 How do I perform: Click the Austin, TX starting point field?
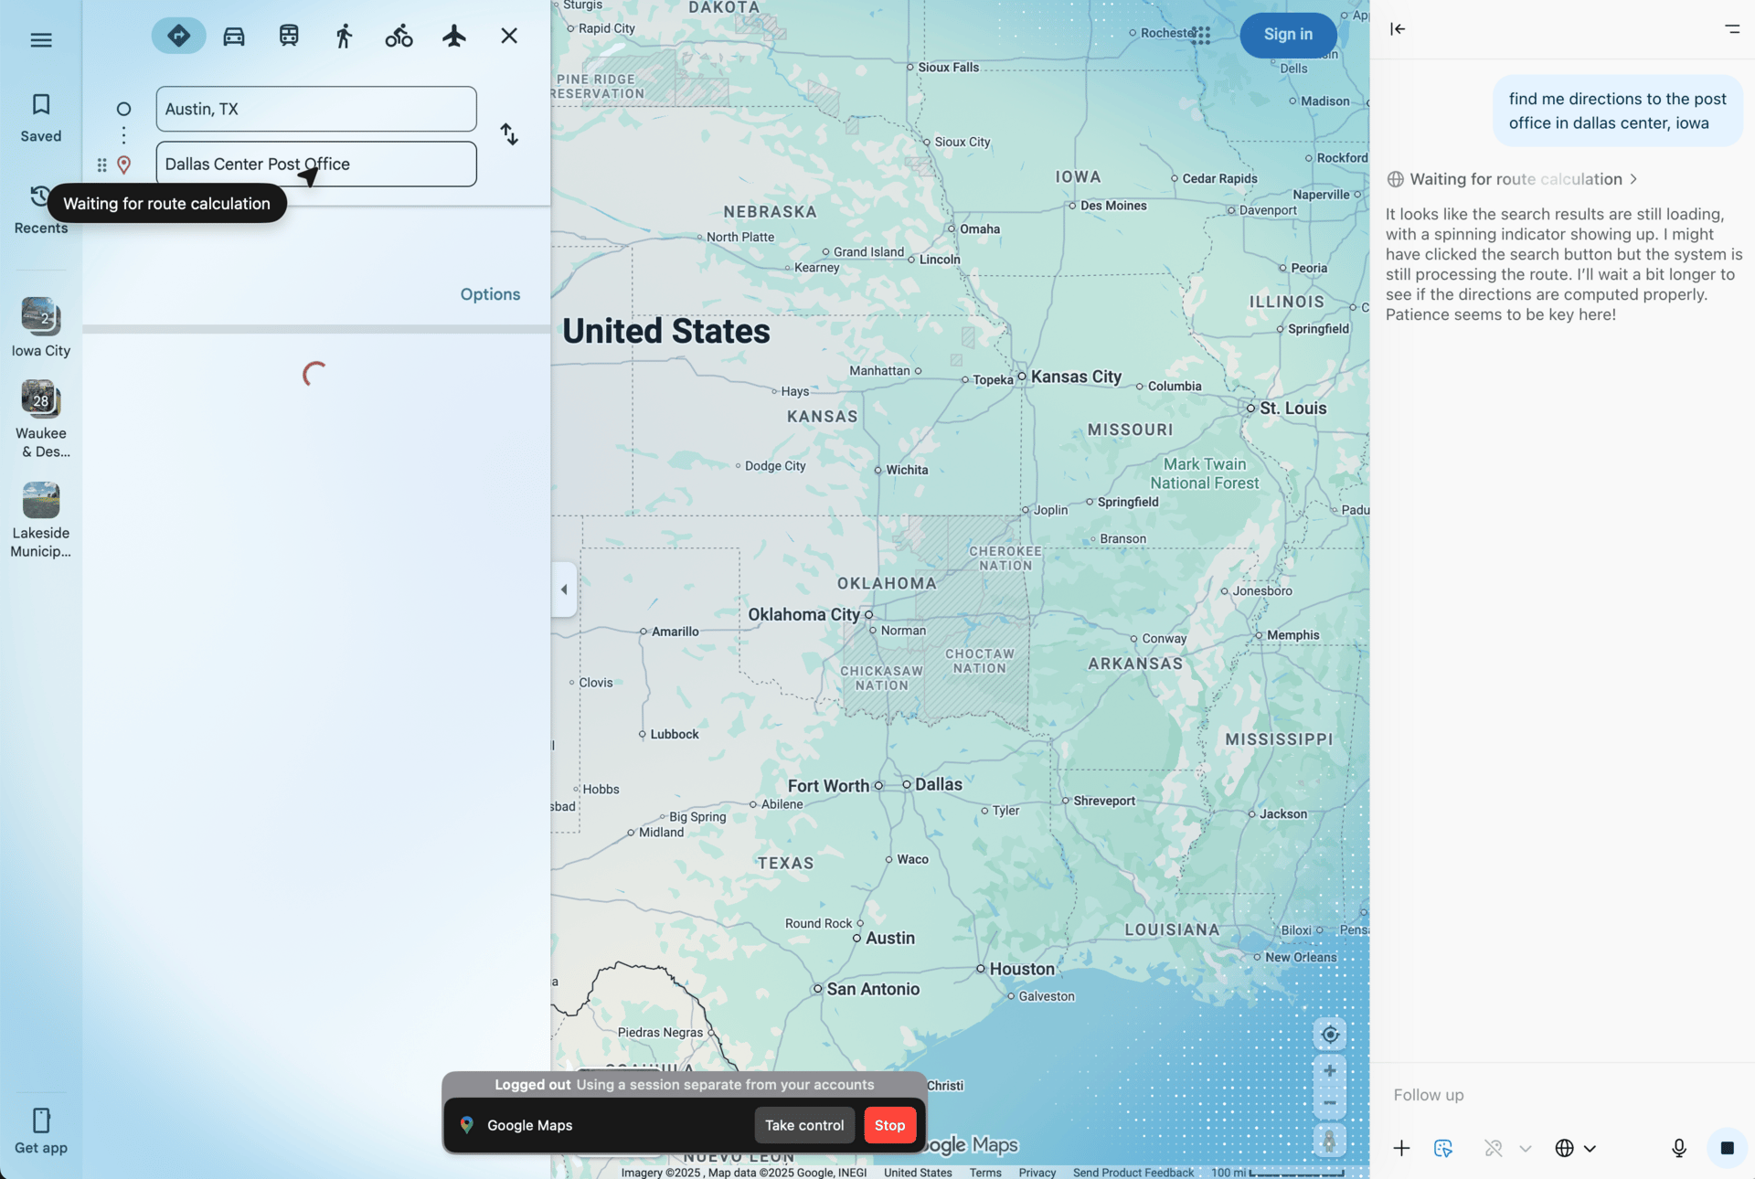[x=315, y=109]
